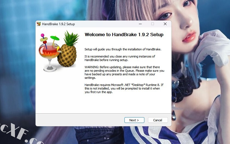The height and width of the screenshot is (144, 230).
Task: Click the pineapple's green leafy crown
Action: (71, 38)
